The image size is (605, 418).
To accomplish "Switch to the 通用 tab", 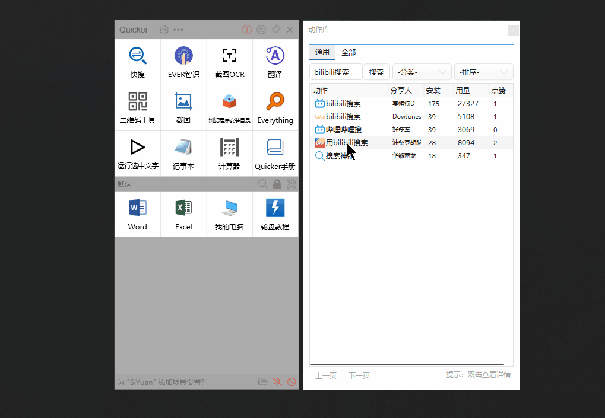I will (x=322, y=52).
